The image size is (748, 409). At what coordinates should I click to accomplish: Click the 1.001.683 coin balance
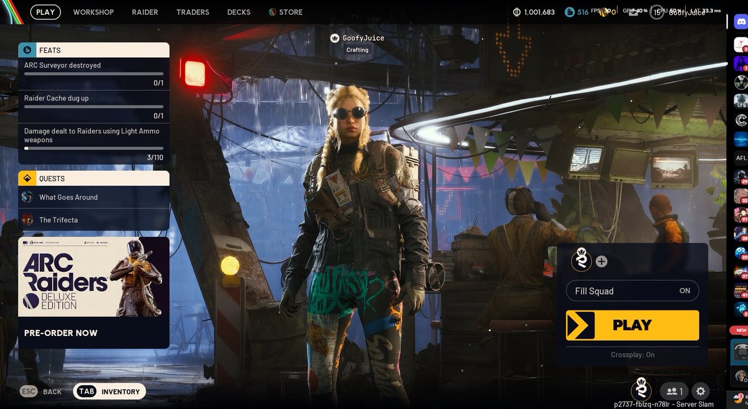pyautogui.click(x=539, y=12)
